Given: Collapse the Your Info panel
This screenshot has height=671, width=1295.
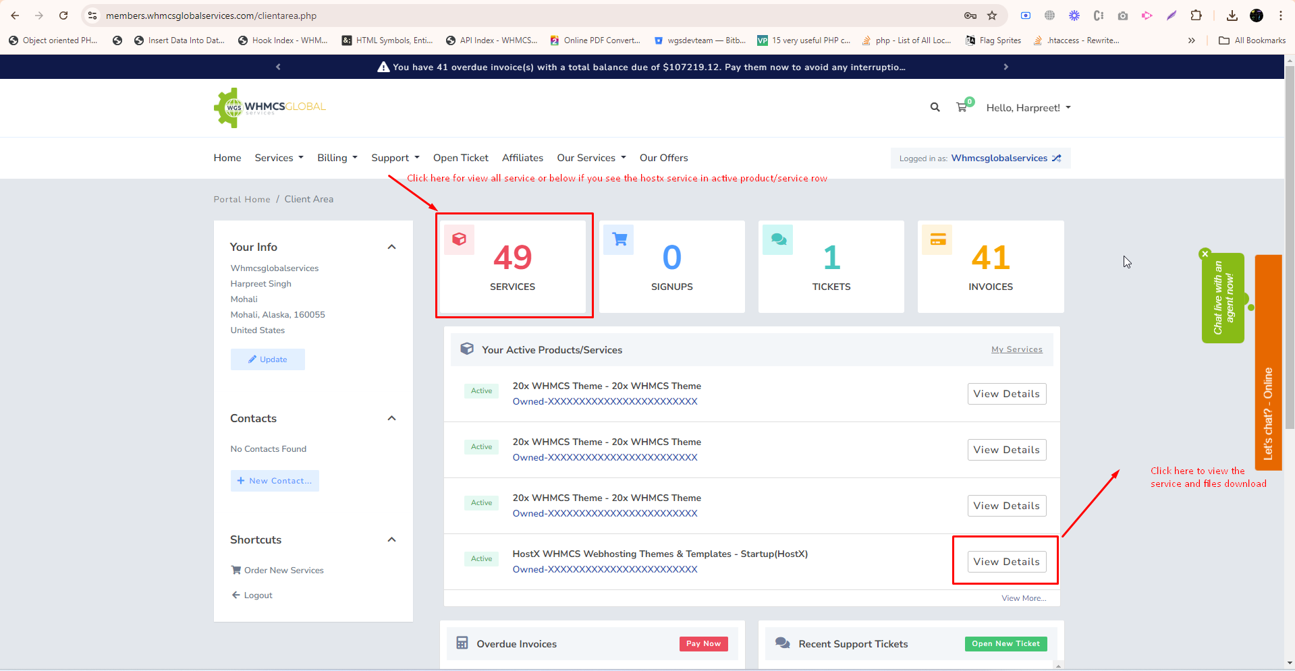Looking at the screenshot, I should [x=391, y=247].
